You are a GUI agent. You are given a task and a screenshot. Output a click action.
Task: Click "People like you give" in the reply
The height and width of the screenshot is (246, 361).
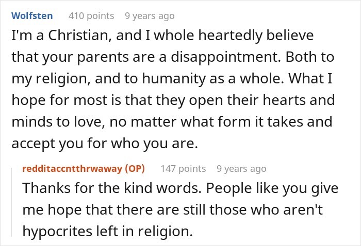tap(272, 188)
